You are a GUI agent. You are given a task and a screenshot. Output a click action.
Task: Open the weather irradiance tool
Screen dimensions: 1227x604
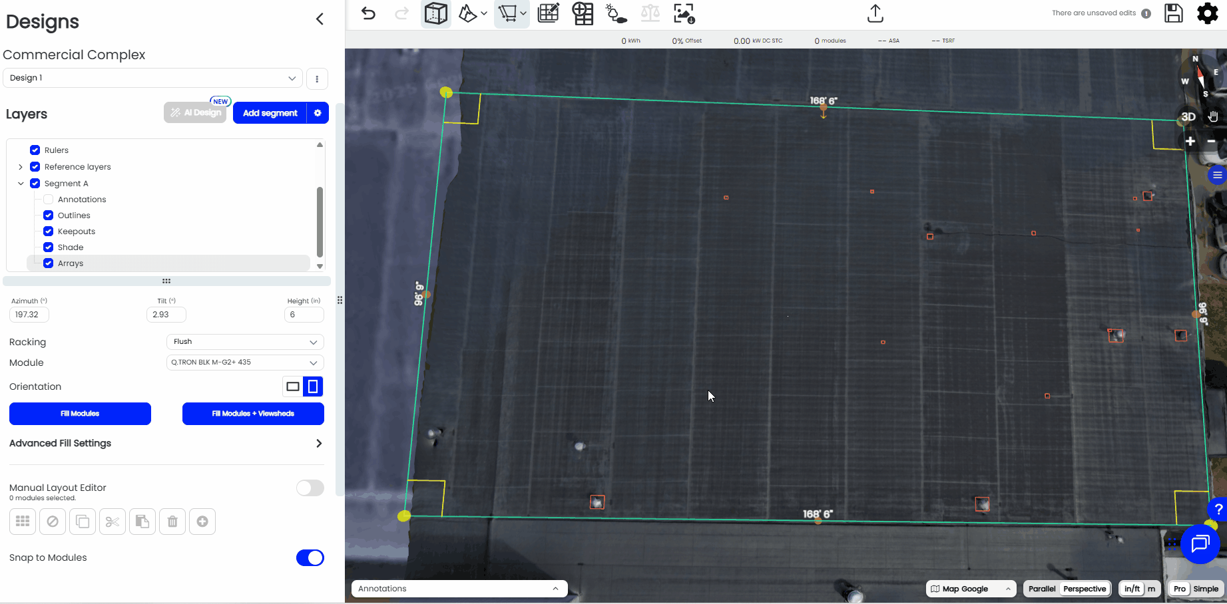click(614, 13)
